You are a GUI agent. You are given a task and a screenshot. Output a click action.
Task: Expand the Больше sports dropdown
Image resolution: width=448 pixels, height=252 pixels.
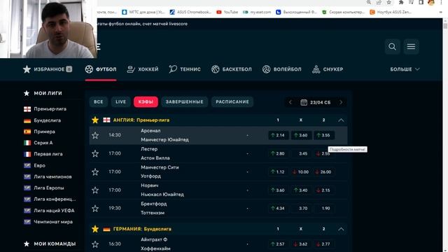(x=405, y=69)
